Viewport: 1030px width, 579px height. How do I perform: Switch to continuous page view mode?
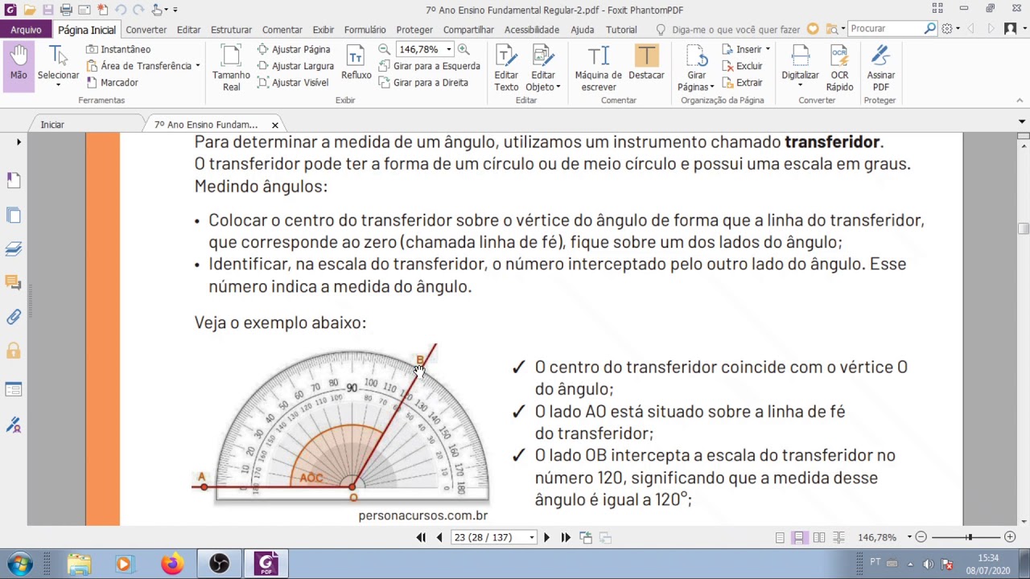(x=799, y=537)
